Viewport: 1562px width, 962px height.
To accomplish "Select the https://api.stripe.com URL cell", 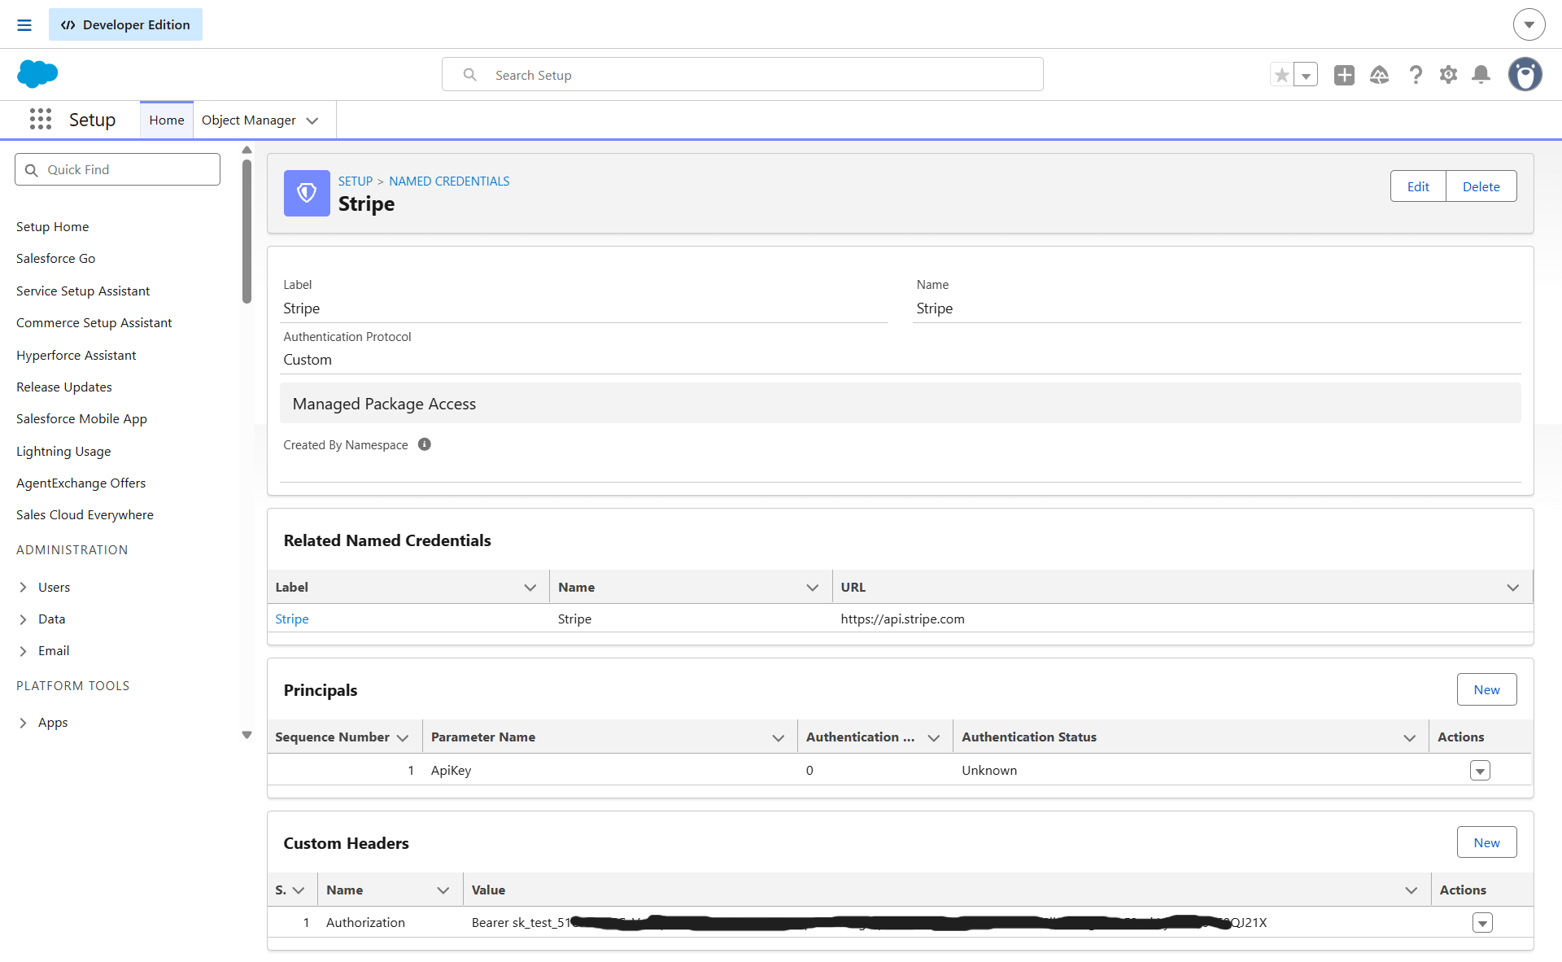I will click(x=903, y=619).
